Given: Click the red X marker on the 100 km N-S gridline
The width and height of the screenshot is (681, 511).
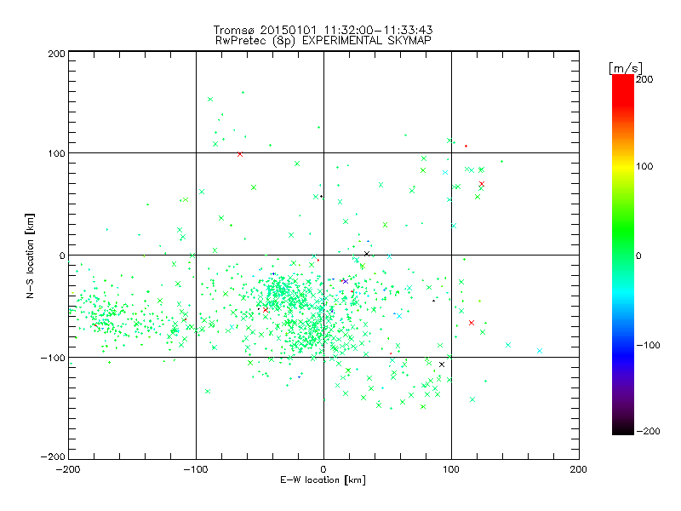Looking at the screenshot, I should (x=240, y=154).
